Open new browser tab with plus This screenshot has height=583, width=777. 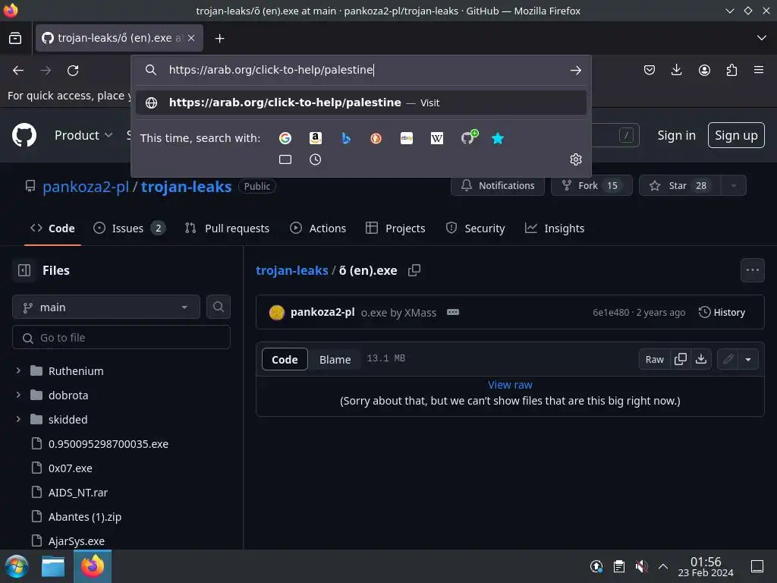(x=219, y=38)
